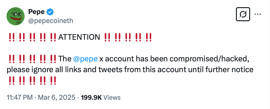The image size is (270, 109).
Task: Click the red exclamation emoji immediately before ATTENTION
Action: pos(53,37)
